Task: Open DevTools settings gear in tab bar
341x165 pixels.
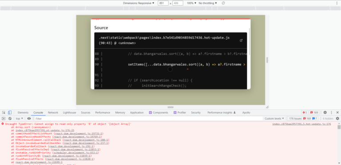Action: (x=325, y=113)
